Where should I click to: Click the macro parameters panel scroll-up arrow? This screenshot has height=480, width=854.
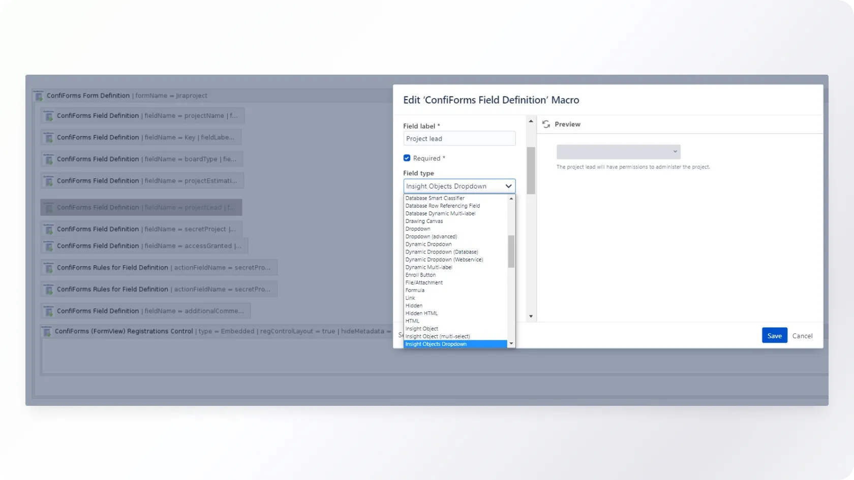pyautogui.click(x=531, y=121)
